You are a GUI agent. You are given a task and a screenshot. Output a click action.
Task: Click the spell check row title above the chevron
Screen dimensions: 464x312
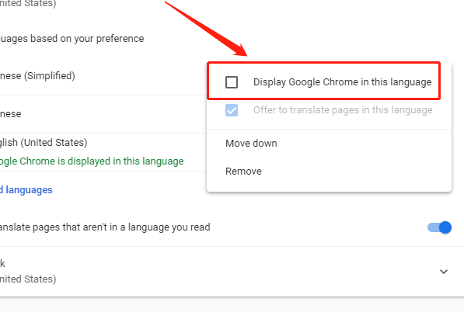pos(2,263)
